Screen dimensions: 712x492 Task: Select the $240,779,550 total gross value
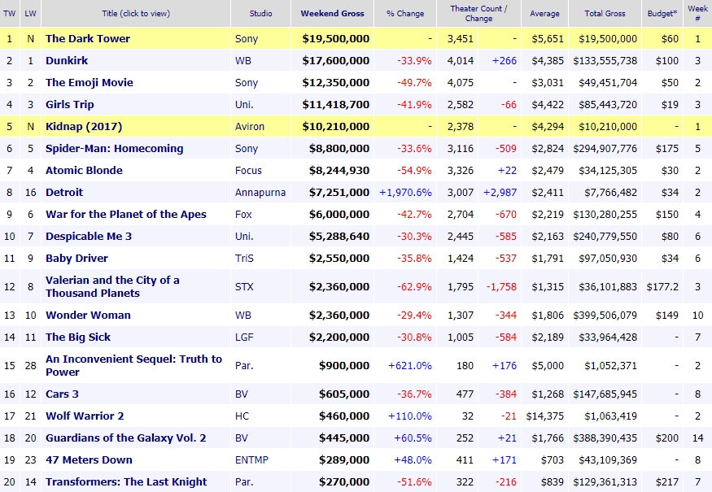pos(605,236)
